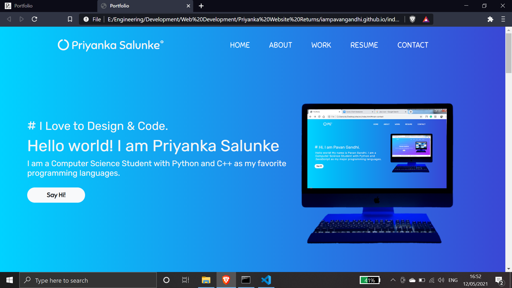Click the Priyanka Salunke logo
The height and width of the screenshot is (288, 512).
(111, 45)
